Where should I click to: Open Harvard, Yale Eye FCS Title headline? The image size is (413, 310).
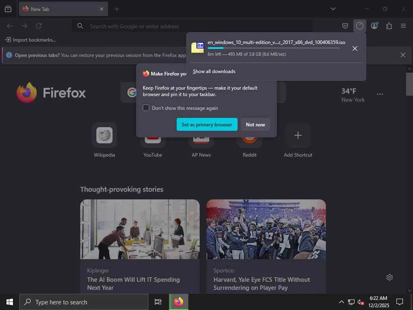point(261,283)
